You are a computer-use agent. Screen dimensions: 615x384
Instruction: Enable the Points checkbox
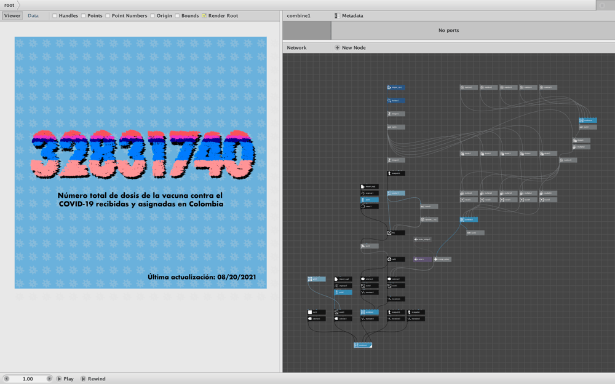[x=83, y=16]
